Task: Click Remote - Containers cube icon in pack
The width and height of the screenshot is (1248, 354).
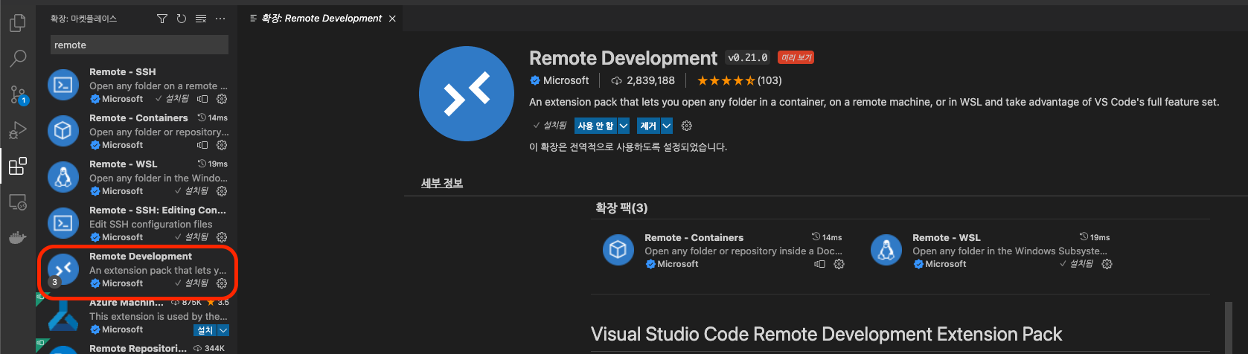Action: click(x=618, y=250)
